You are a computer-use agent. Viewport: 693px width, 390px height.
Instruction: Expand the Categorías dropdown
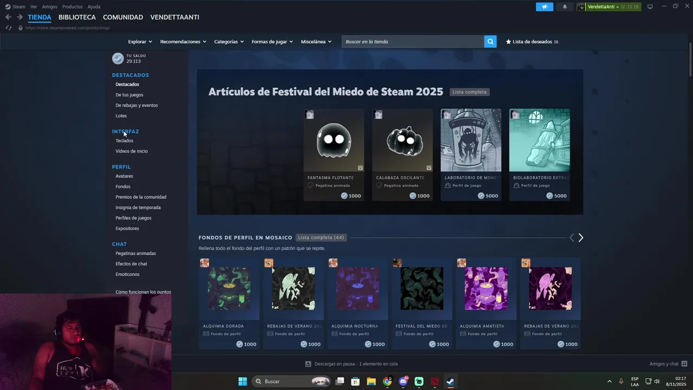pos(228,42)
